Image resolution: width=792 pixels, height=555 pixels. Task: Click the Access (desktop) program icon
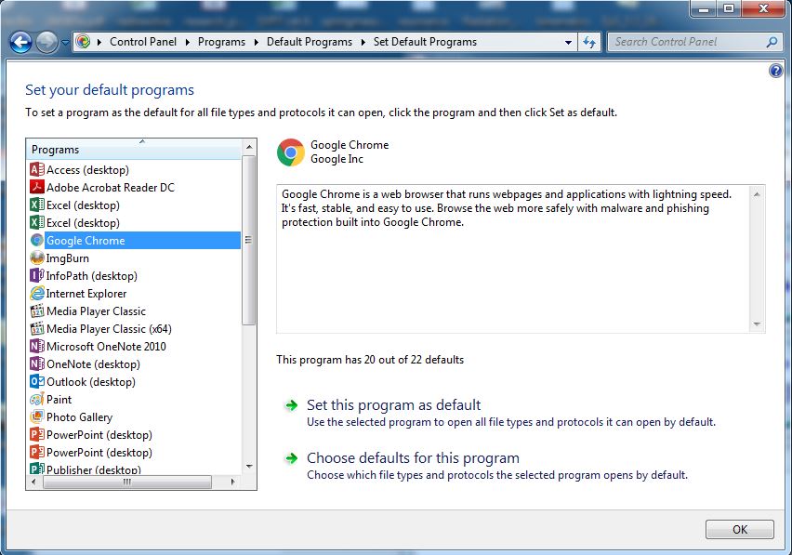click(37, 170)
